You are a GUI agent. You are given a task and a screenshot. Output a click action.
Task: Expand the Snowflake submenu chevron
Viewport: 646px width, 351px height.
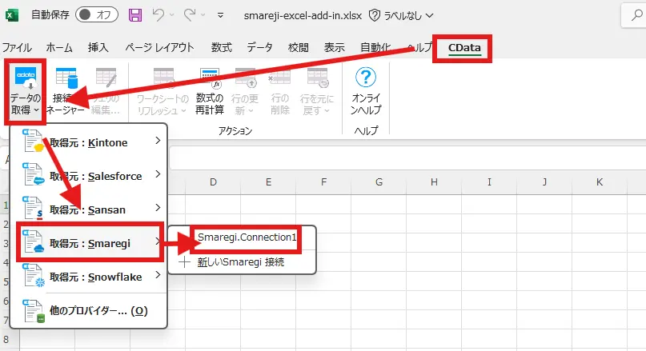tap(158, 275)
